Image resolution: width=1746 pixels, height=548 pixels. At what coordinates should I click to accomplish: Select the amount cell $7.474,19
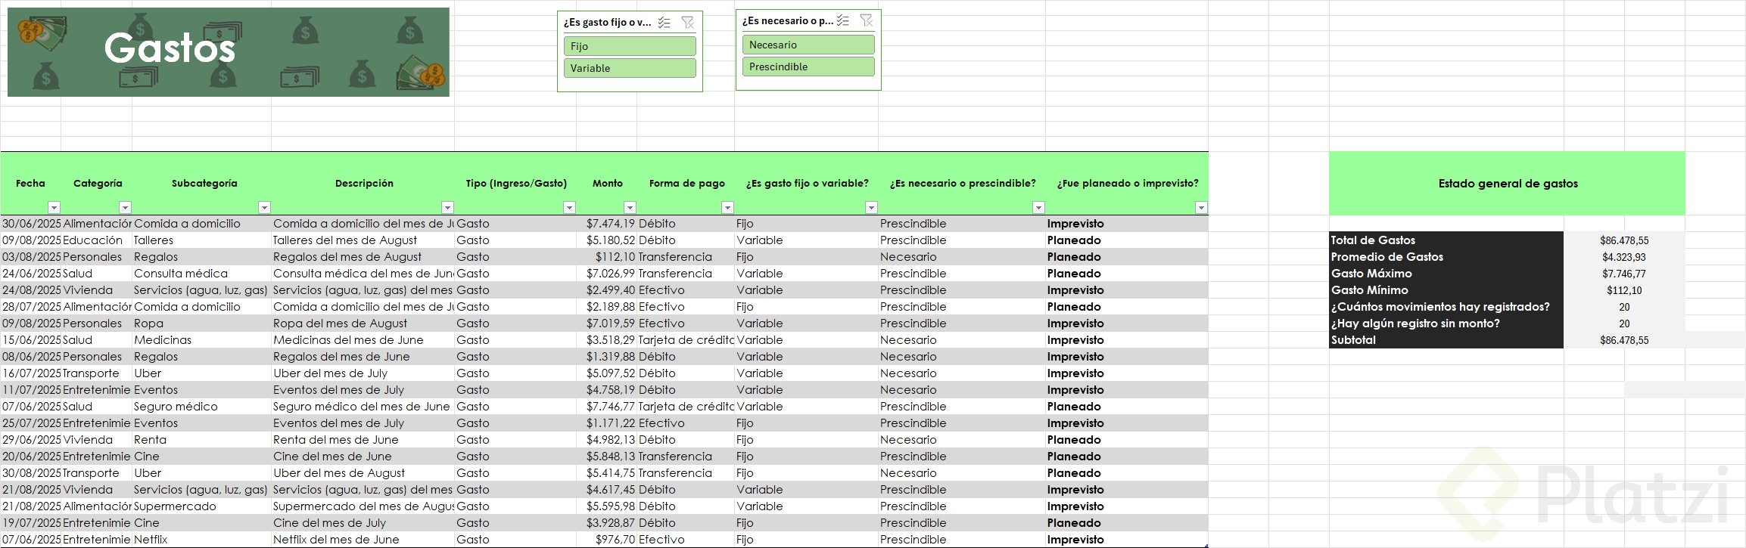(606, 224)
